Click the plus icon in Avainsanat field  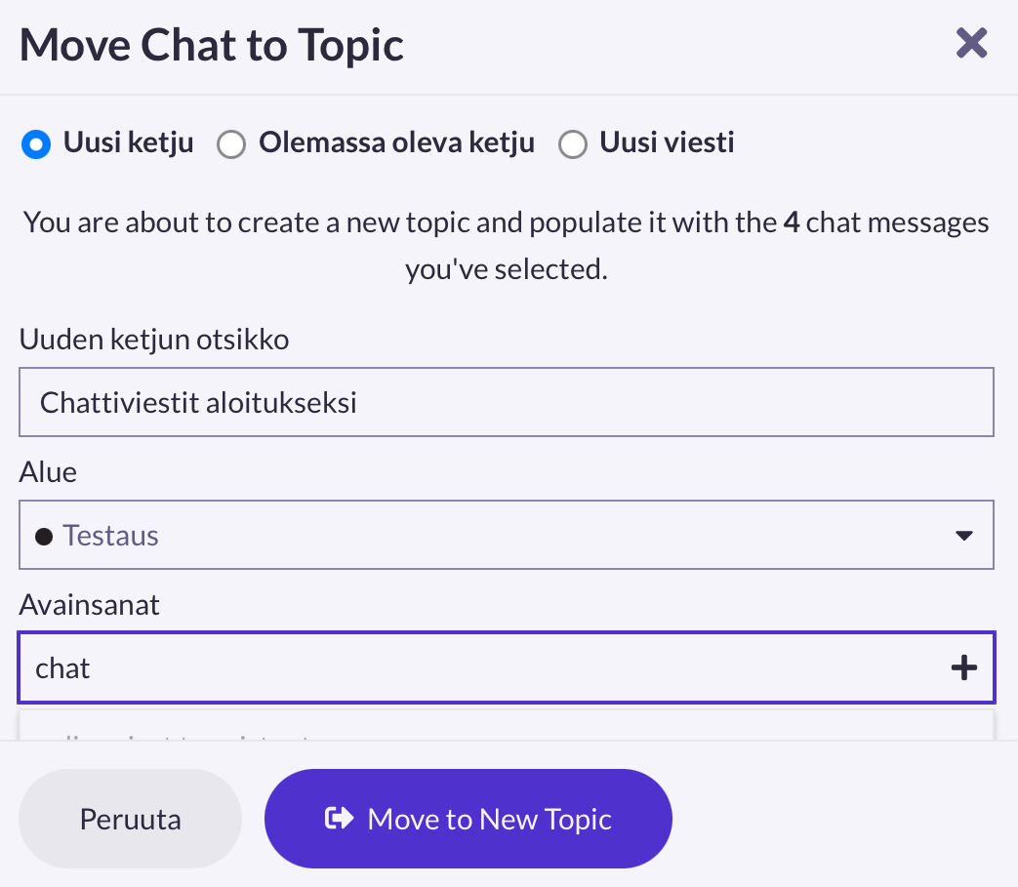click(x=963, y=667)
